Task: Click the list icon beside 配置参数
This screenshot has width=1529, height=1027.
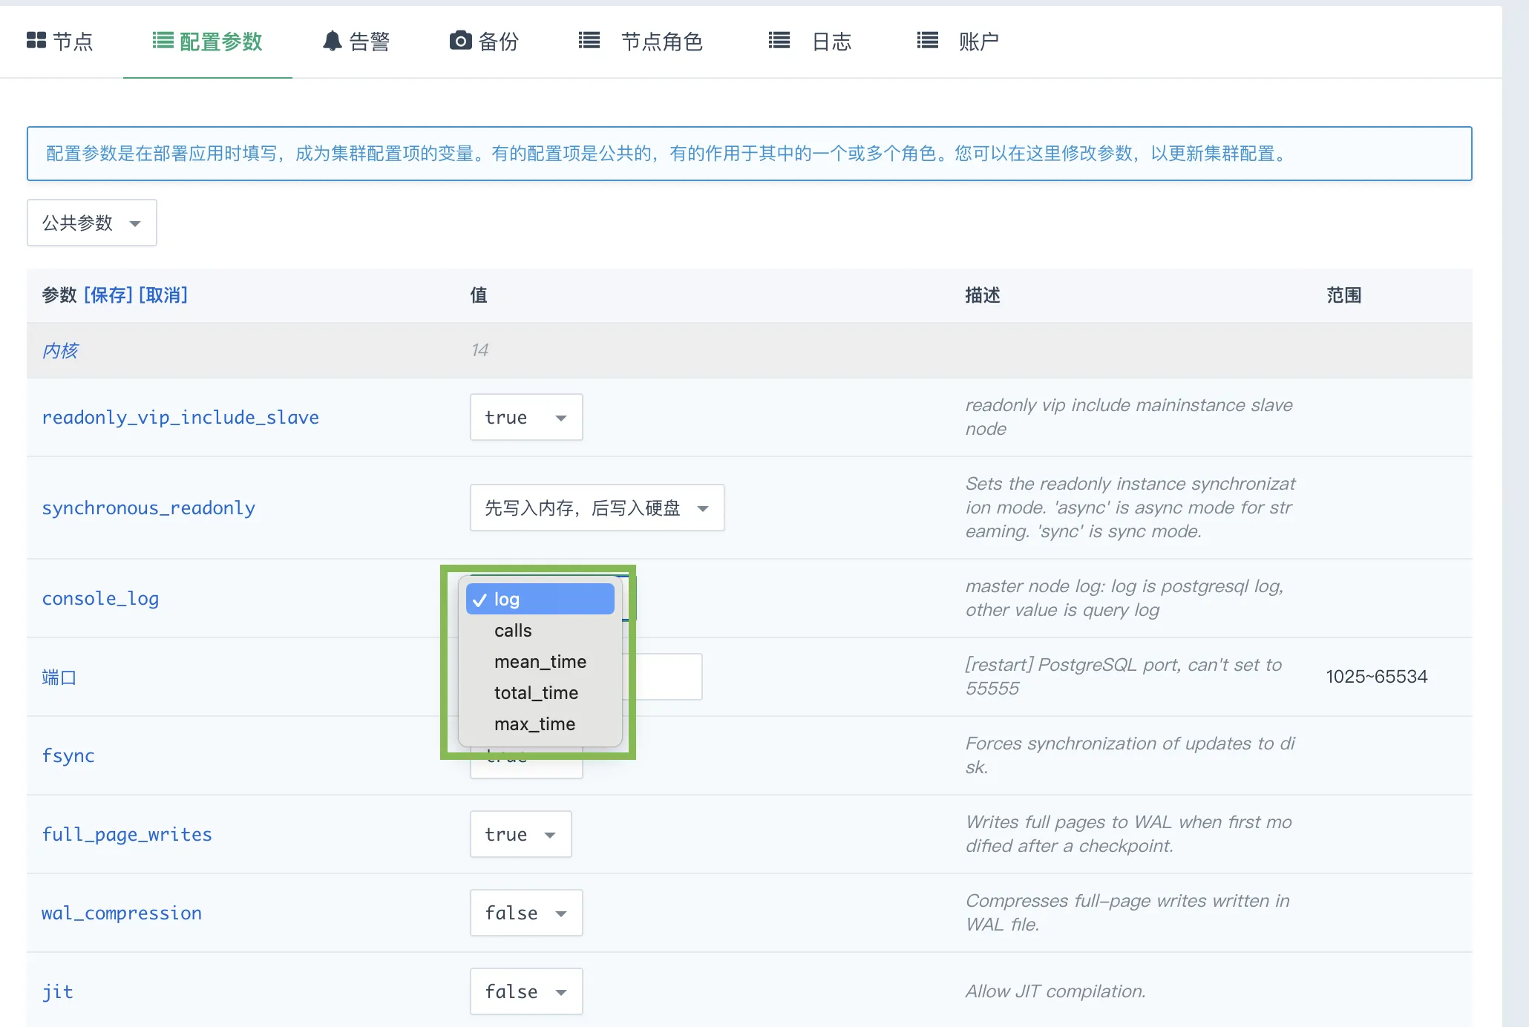Action: coord(163,41)
